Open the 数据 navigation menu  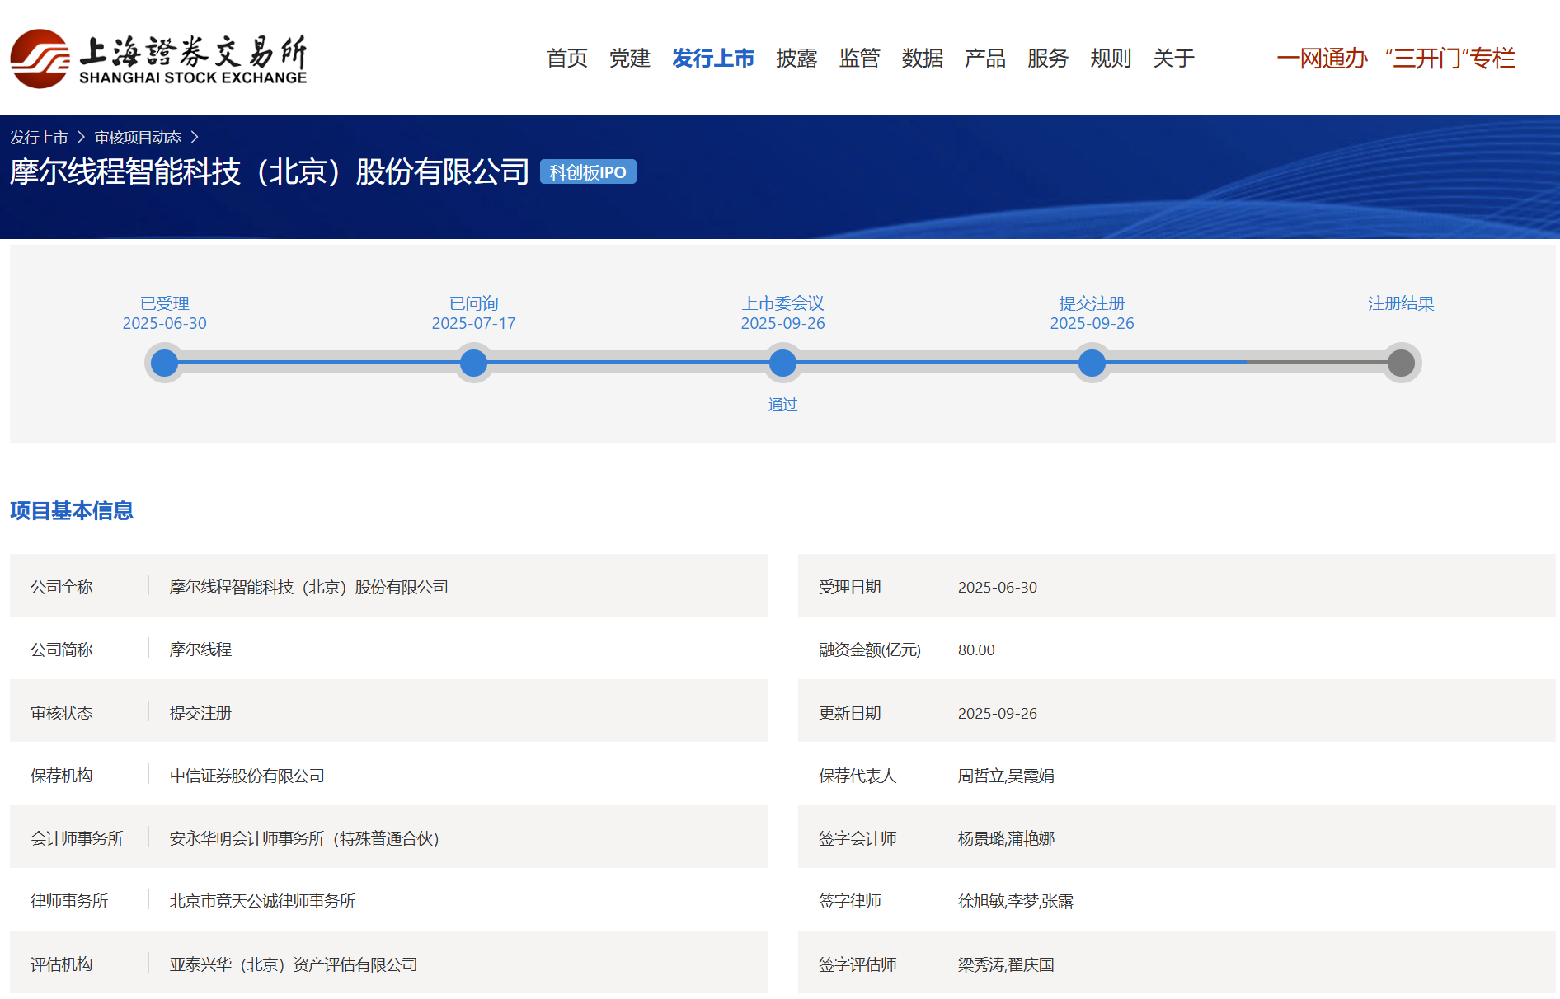[x=922, y=59]
